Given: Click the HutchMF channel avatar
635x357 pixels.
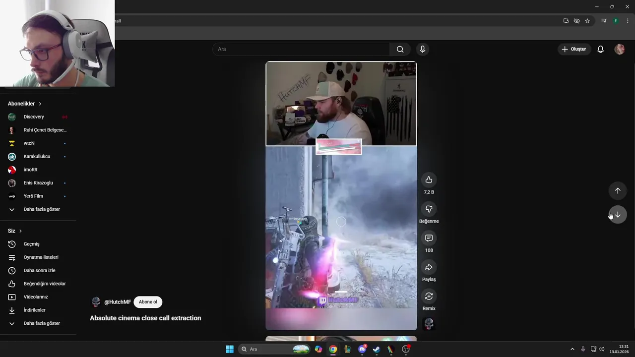Looking at the screenshot, I should 96,302.
